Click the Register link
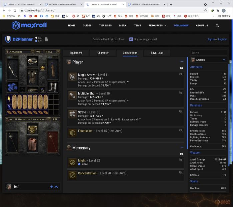The image size is (233, 207). pos(222,39)
